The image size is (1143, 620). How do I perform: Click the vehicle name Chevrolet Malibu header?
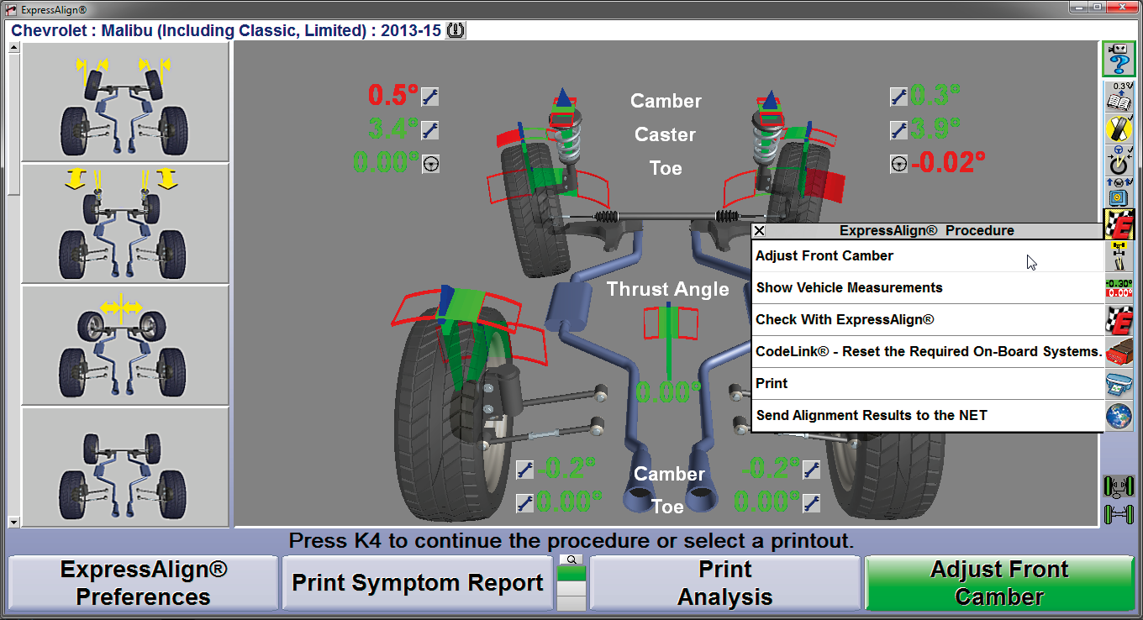point(226,31)
